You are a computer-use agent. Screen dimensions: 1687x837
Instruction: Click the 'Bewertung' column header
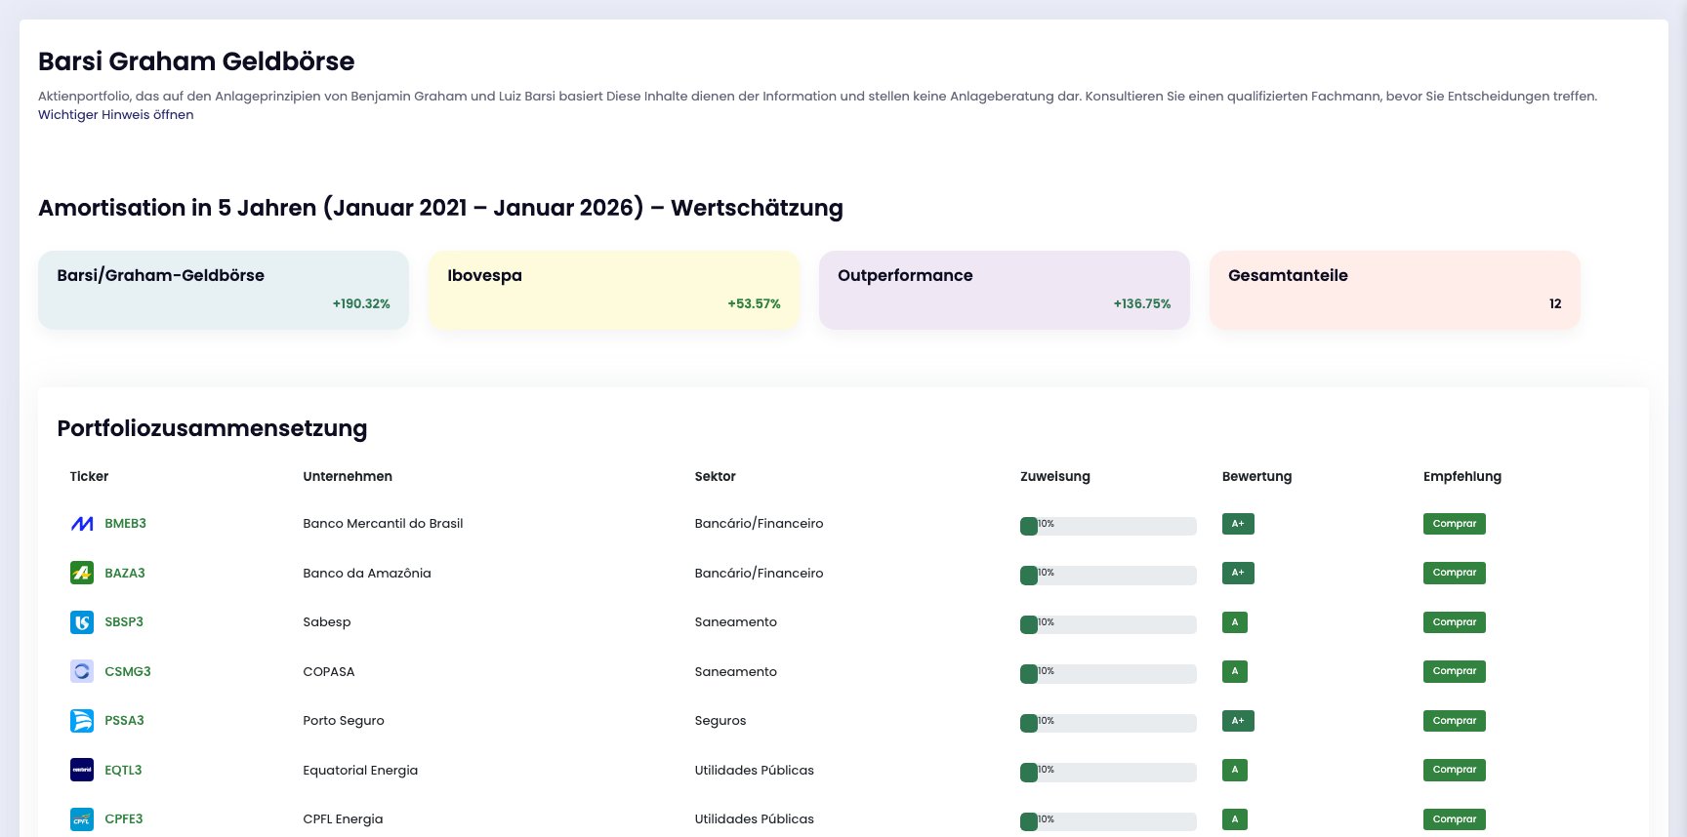pyautogui.click(x=1256, y=476)
